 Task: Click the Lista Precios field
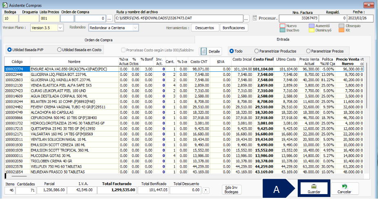[x=49, y=18]
